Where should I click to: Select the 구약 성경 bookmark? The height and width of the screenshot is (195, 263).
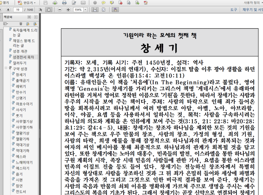20,69
